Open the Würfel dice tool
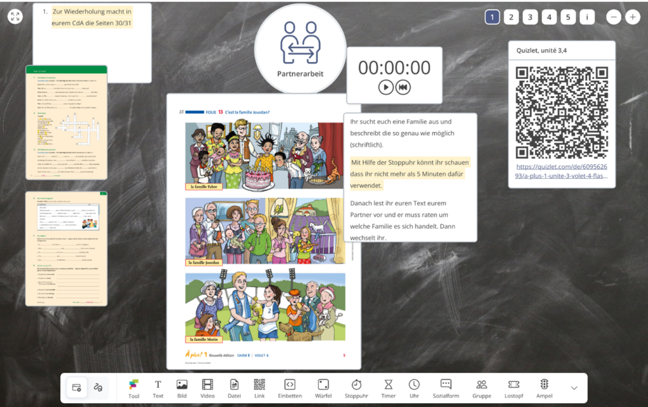648x407 pixels. pos(323,388)
